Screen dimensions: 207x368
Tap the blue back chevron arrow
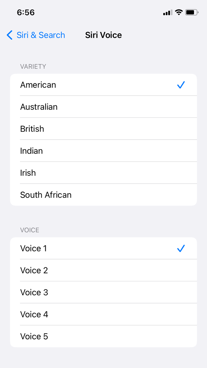9,35
